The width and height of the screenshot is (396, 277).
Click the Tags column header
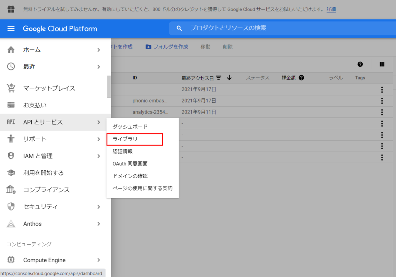tap(360, 78)
